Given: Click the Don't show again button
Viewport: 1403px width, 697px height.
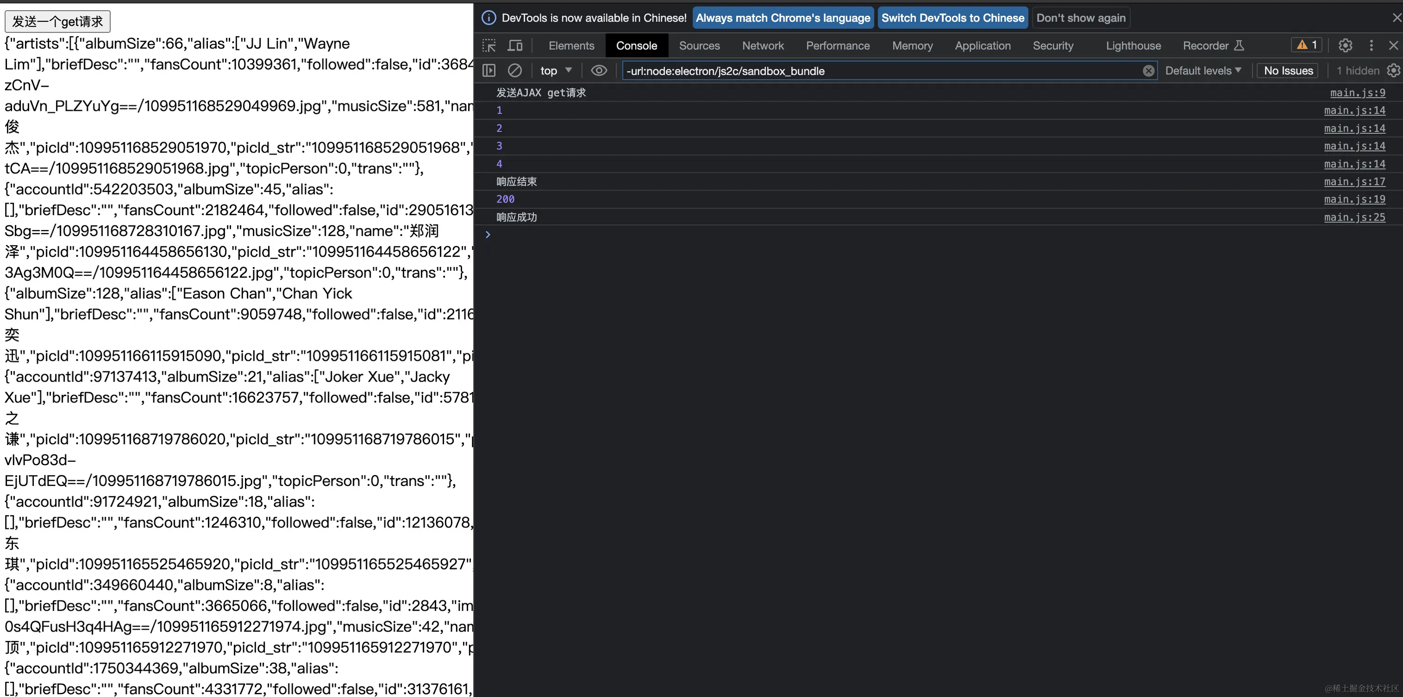Looking at the screenshot, I should pyautogui.click(x=1081, y=18).
